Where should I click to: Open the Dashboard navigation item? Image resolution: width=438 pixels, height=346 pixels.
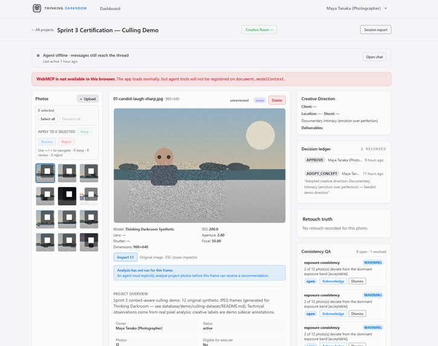pos(110,8)
